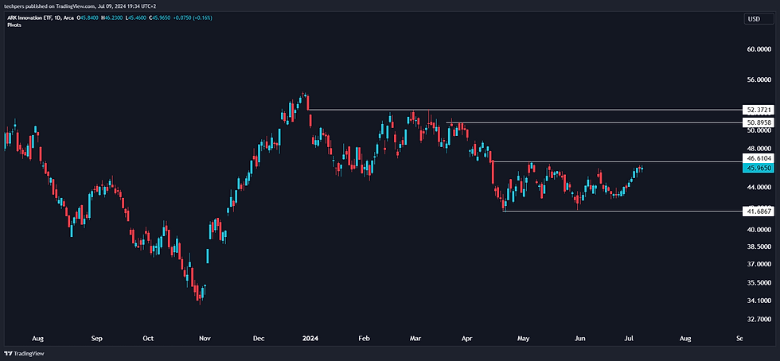Click the 56.0000 price axis label
This screenshot has width=780, height=361.
click(758, 80)
